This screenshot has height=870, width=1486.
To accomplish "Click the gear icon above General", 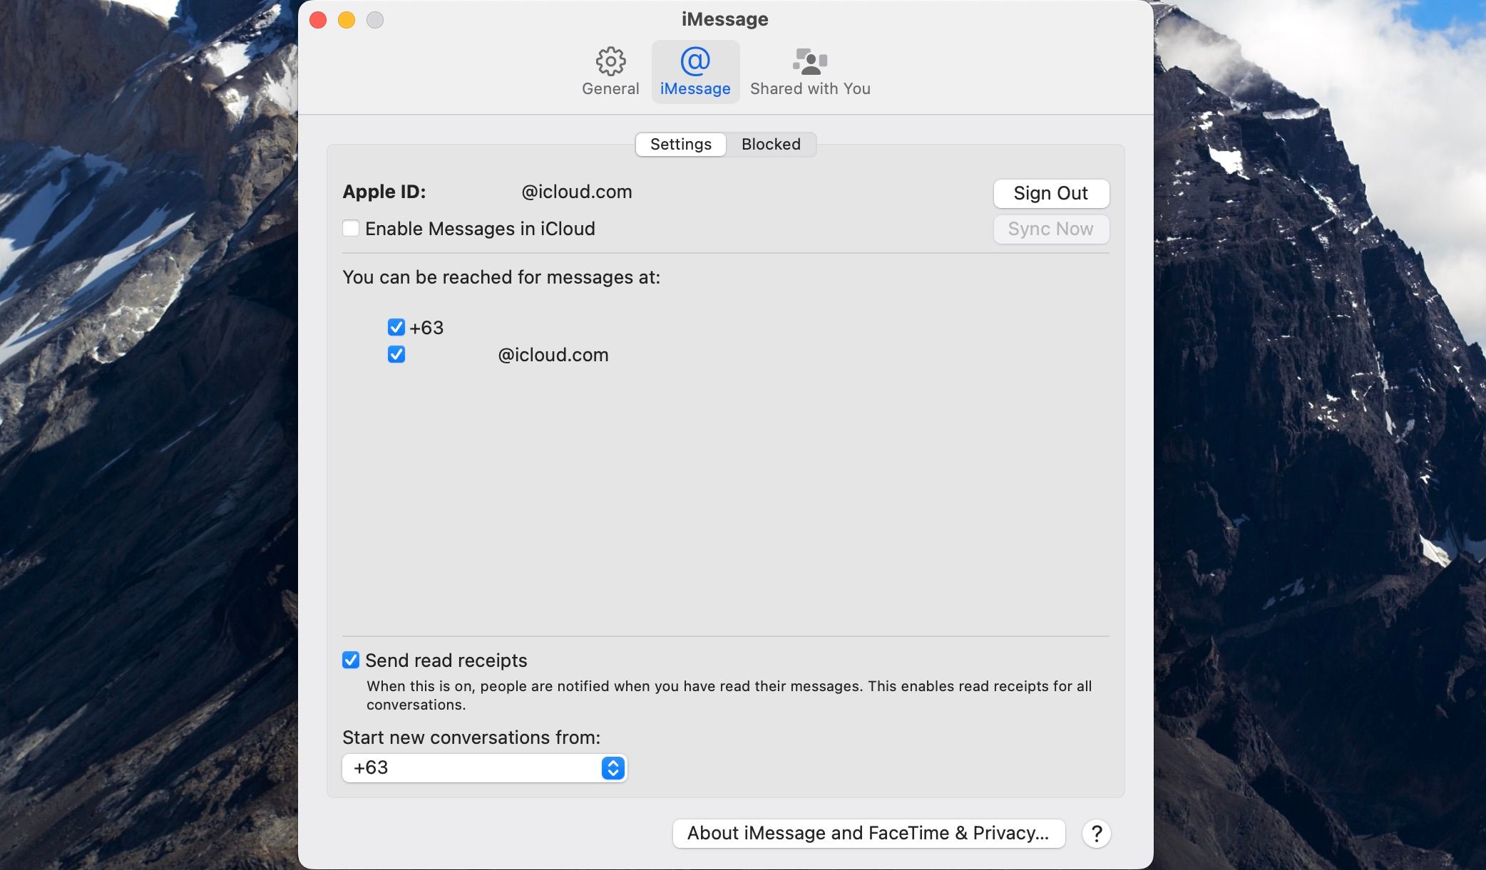I will click(x=610, y=61).
